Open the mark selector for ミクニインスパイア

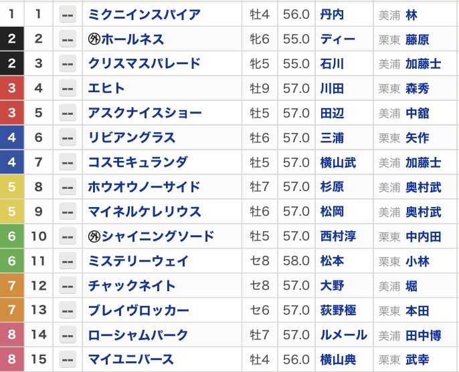68,15
